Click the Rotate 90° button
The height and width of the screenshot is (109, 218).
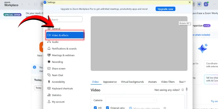[184, 23]
